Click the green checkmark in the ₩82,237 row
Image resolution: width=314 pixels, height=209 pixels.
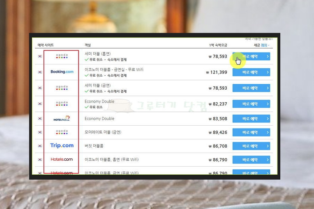tap(87, 107)
